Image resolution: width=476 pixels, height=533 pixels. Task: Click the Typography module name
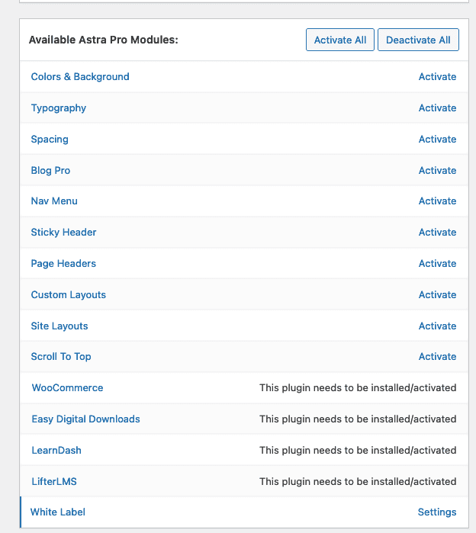click(x=59, y=108)
